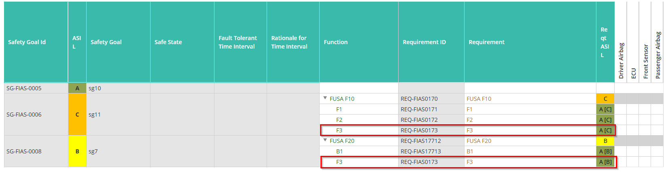Select function B1 under FUSA F20
Image resolution: width=666 pixels, height=172 pixels.
tap(339, 151)
